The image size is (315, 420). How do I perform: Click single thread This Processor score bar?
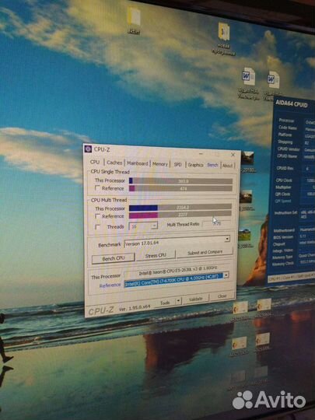click(180, 181)
